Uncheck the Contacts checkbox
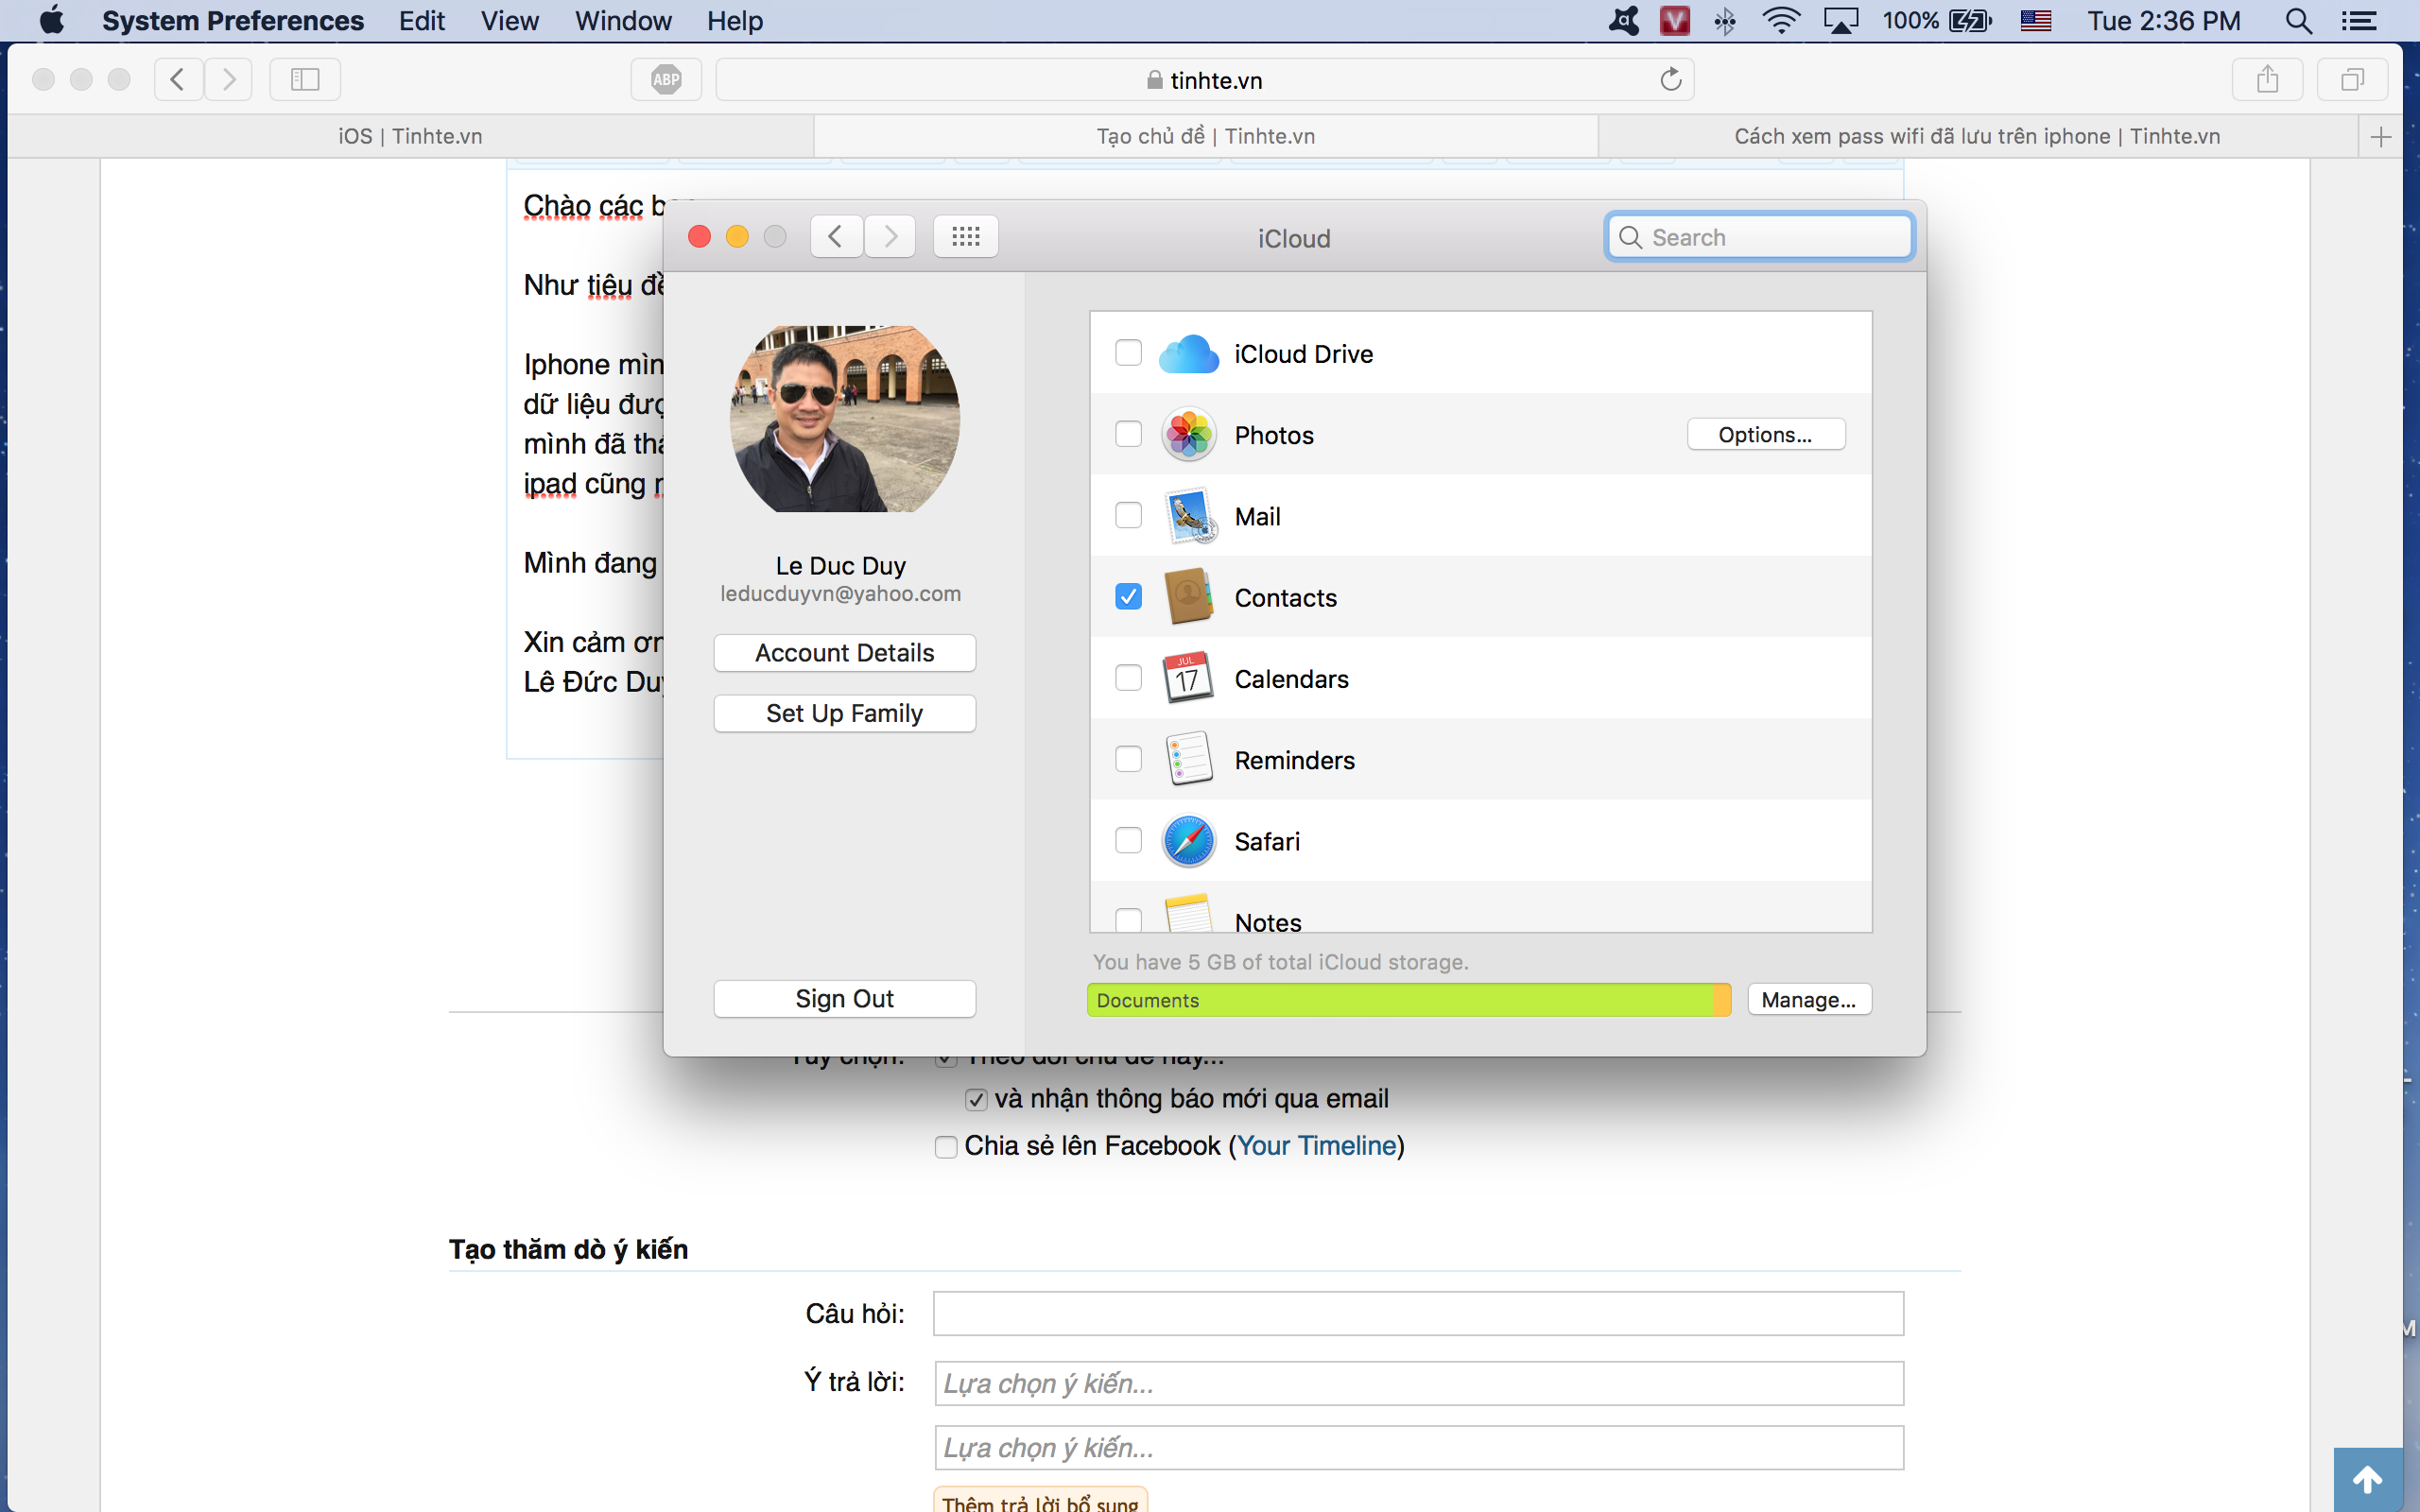The image size is (2420, 1512). pyautogui.click(x=1128, y=597)
